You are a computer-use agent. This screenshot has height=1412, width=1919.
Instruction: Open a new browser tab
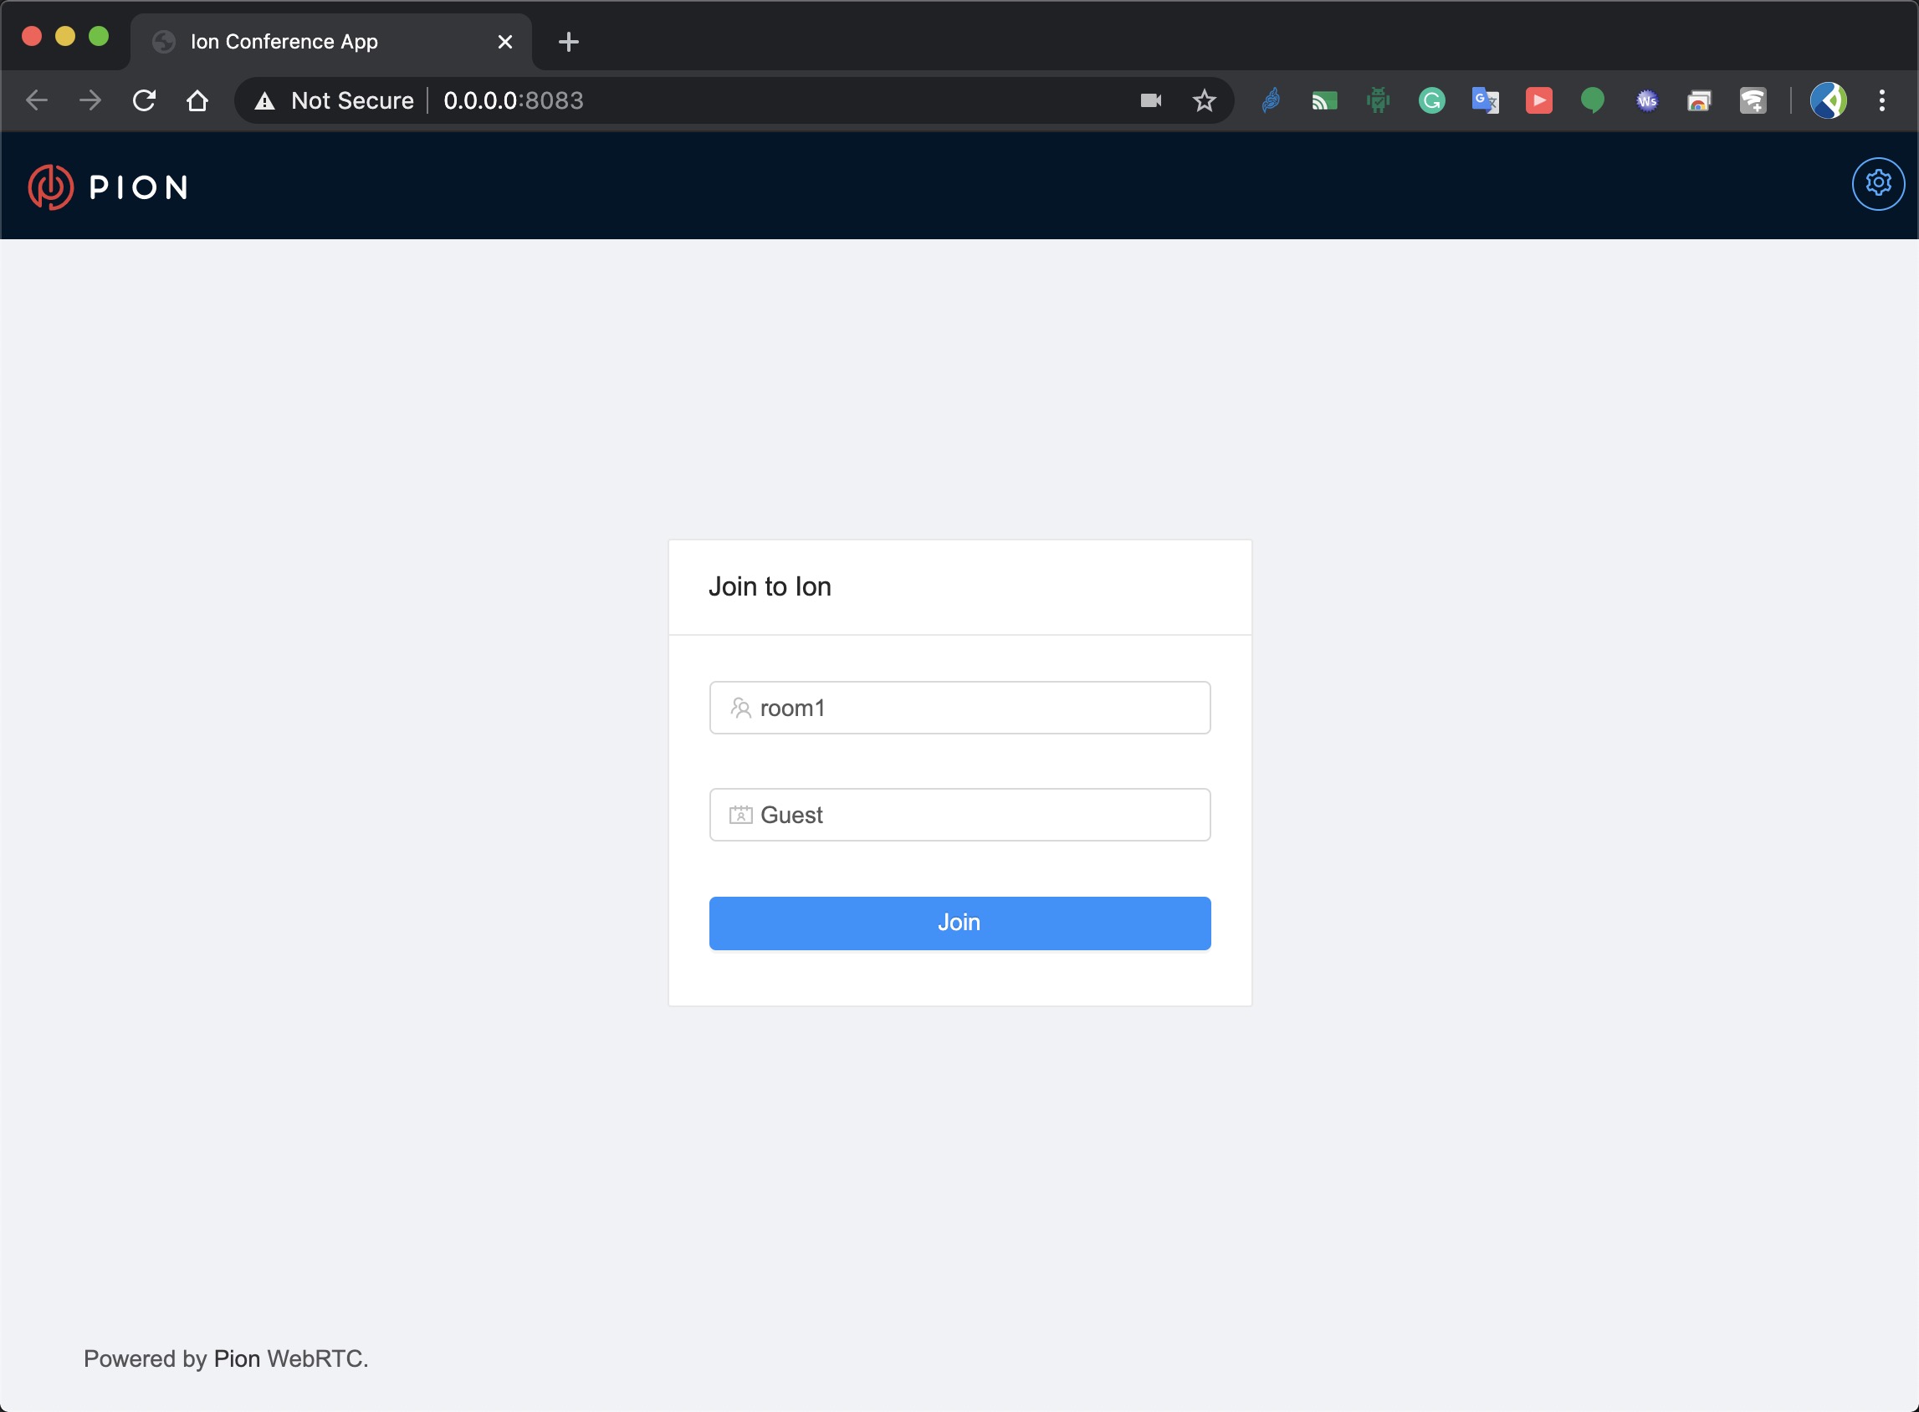point(569,42)
